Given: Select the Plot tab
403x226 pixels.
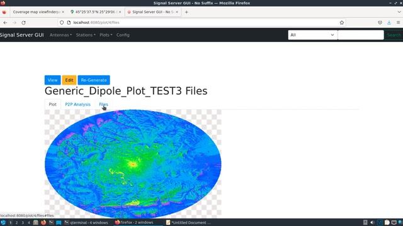Looking at the screenshot, I should pos(52,104).
